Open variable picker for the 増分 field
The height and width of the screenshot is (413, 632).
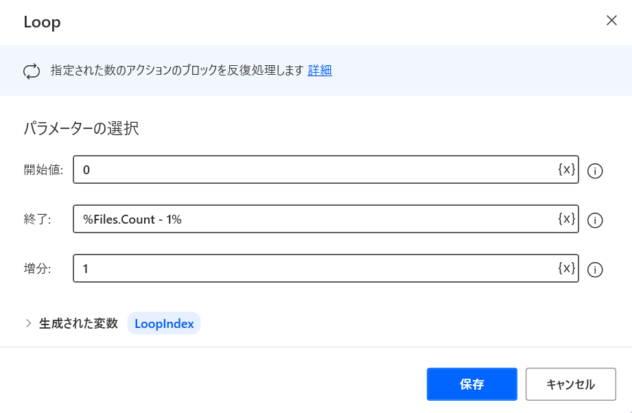(566, 268)
